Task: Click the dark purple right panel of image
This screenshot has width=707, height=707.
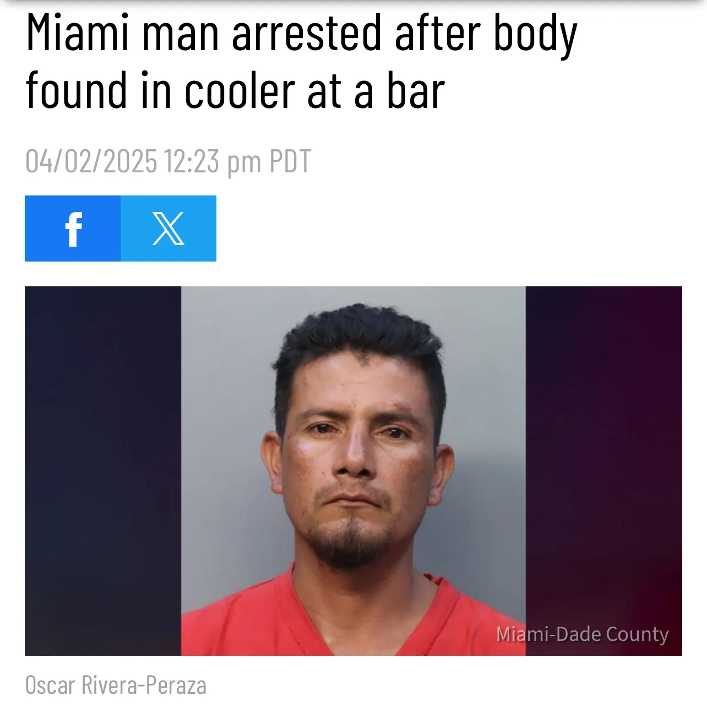Action: click(x=604, y=452)
